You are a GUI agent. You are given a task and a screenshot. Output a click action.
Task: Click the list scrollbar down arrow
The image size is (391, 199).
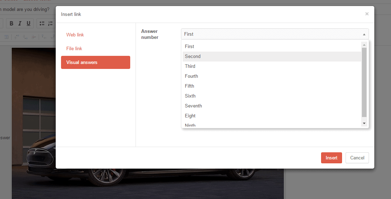point(364,123)
